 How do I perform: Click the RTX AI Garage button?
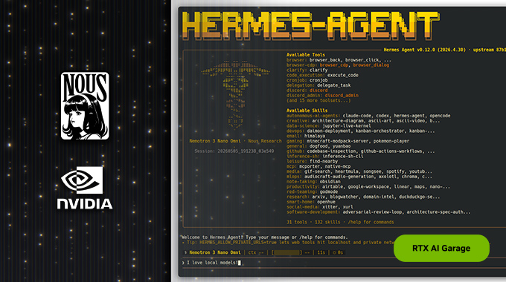pyautogui.click(x=441, y=248)
